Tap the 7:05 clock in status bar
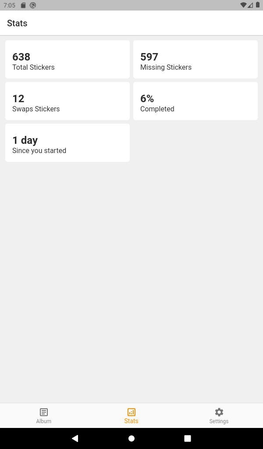Image resolution: width=263 pixels, height=449 pixels. [10, 5]
